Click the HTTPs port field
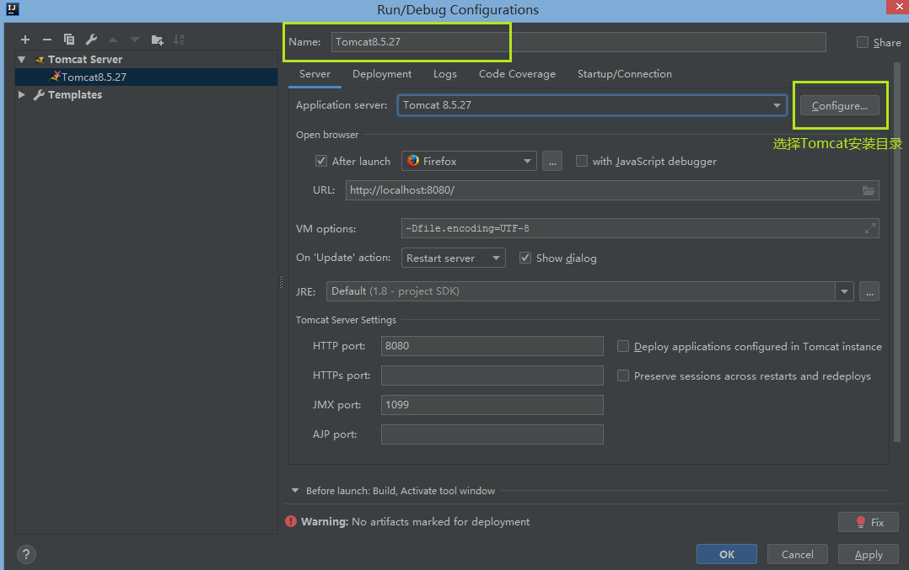Image resolution: width=909 pixels, height=570 pixels. tap(492, 376)
